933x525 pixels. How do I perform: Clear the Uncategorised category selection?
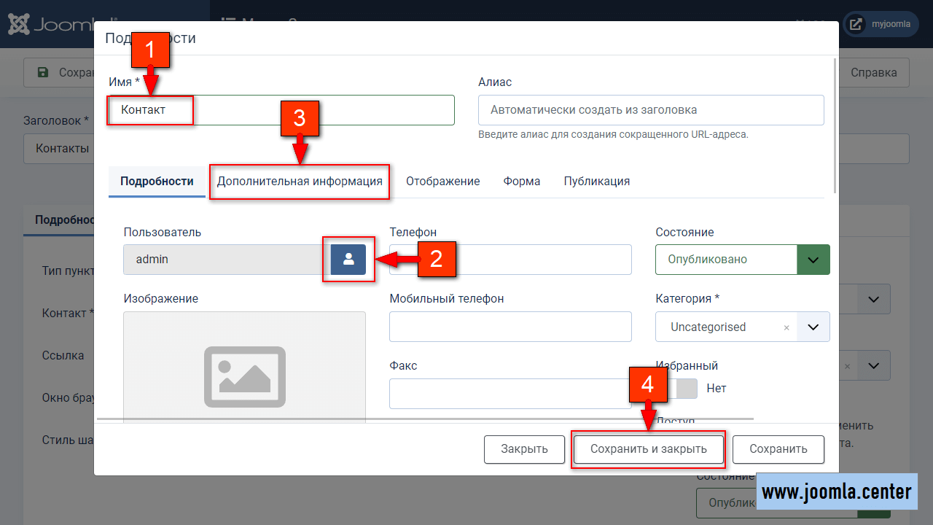pyautogui.click(x=786, y=327)
